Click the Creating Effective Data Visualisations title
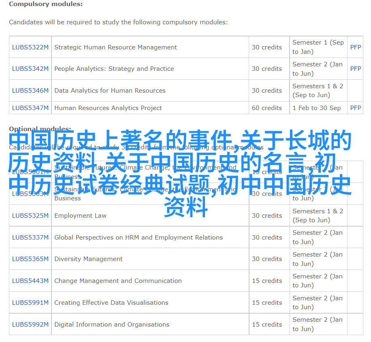Image resolution: width=371 pixels, height=342 pixels. (x=111, y=303)
